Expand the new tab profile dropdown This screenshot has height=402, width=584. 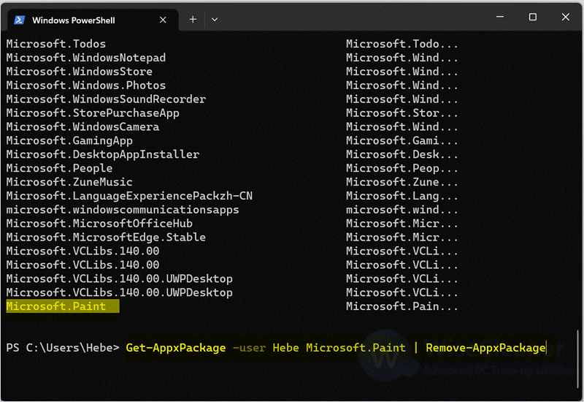[214, 20]
